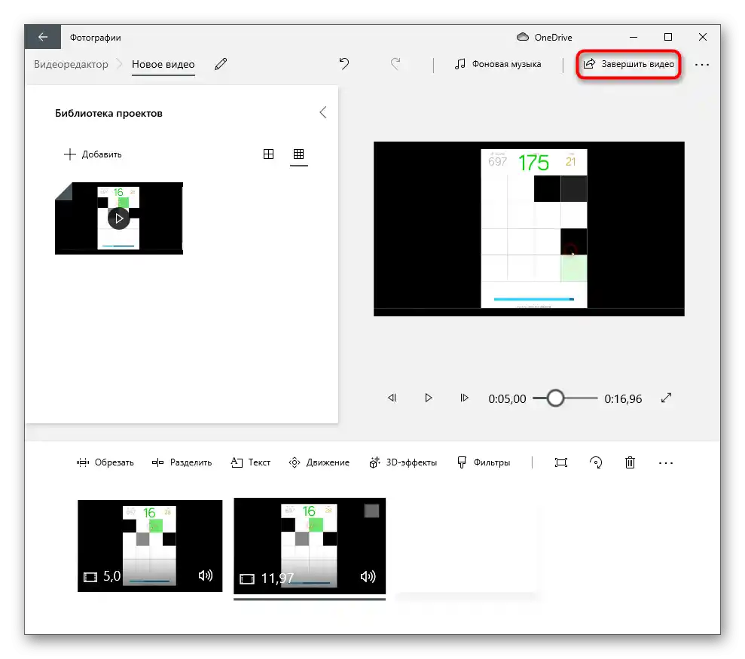Screen dimensions: 745x659
Task: Switch library to medium grid view
Action: 268,154
